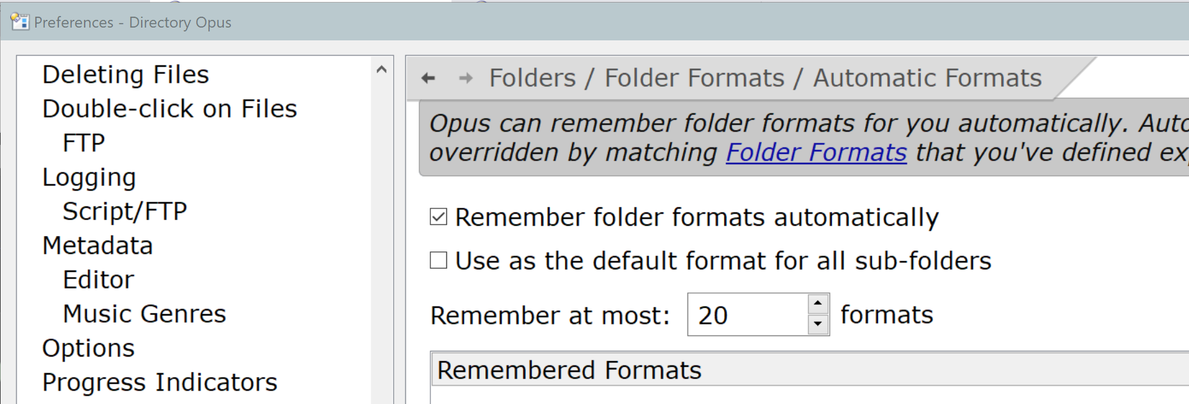Select the Options category
This screenshot has height=404, width=1189.
(x=89, y=348)
